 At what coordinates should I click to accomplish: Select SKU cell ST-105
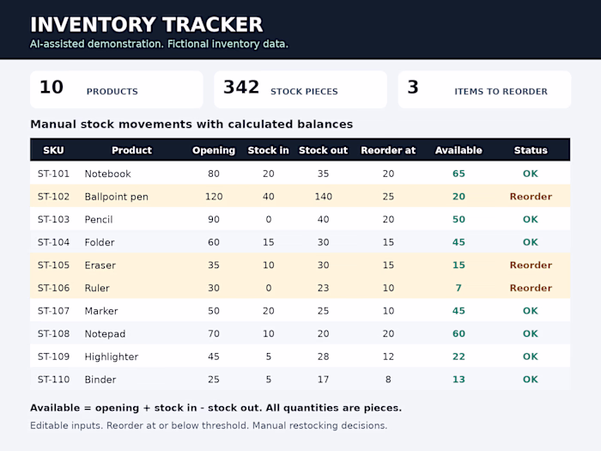pyautogui.click(x=53, y=265)
